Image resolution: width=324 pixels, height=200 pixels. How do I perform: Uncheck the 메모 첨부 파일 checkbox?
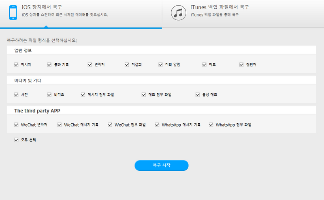pyautogui.click(x=144, y=95)
